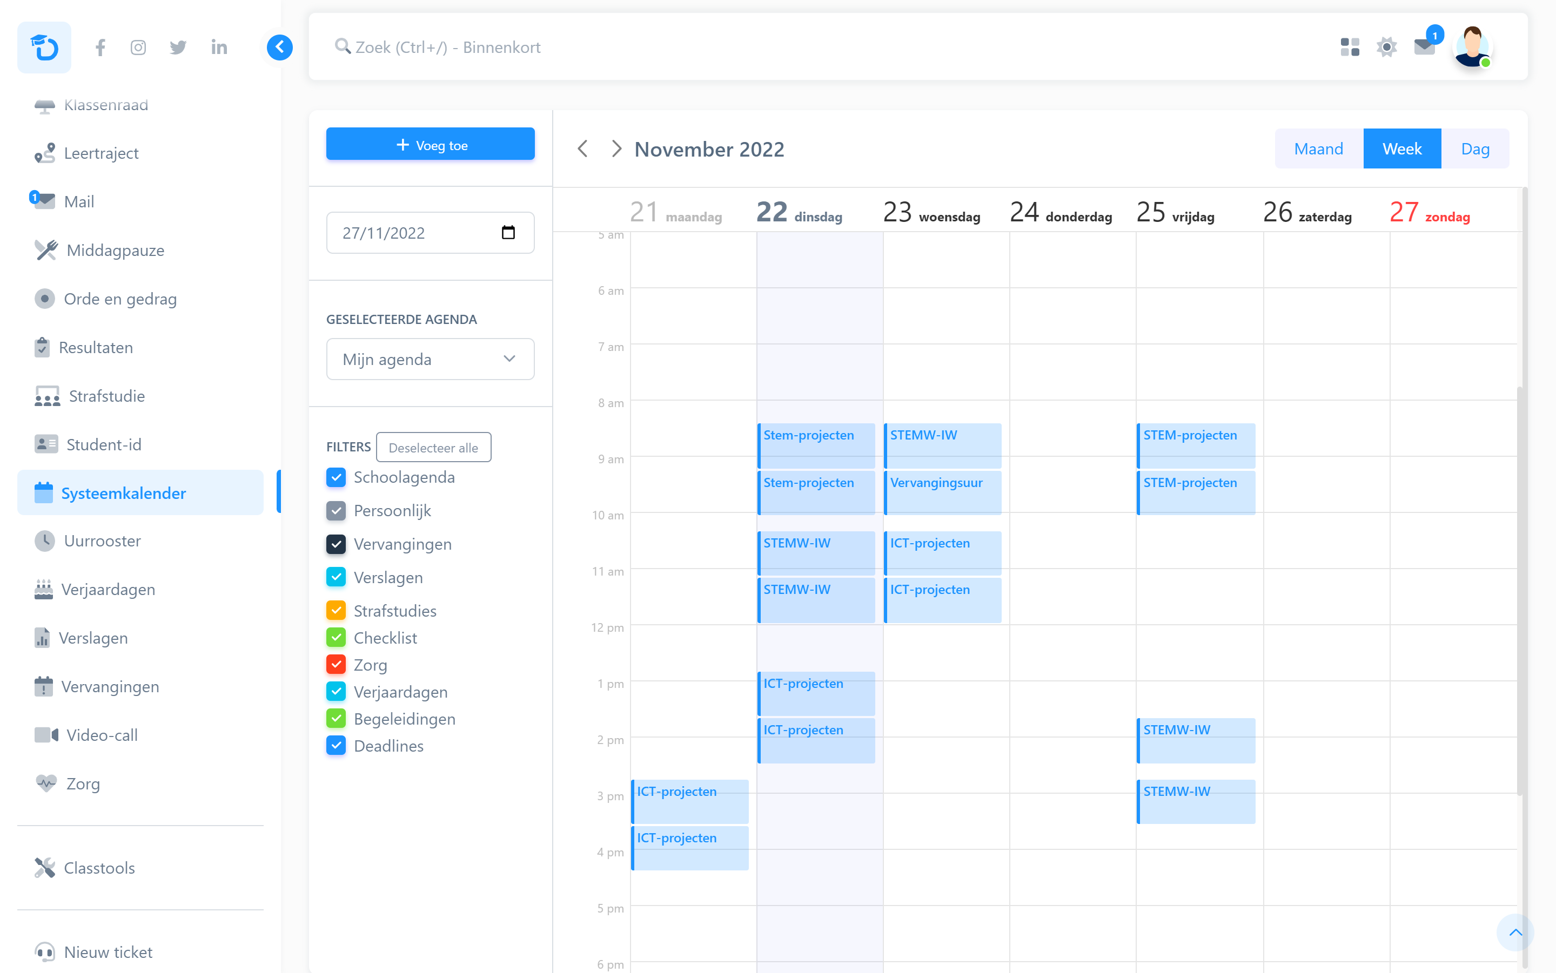Open the date picker calendar icon

click(x=508, y=232)
